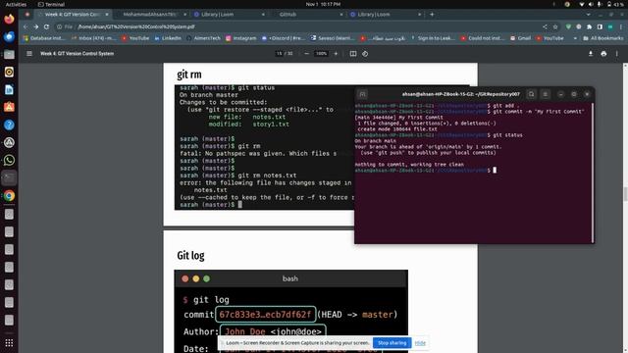Screen dimensions: 628x353
Task: Zoom out of the PDF
Action: pos(306,53)
